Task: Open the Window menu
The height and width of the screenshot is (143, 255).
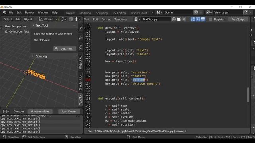Action: point(43,12)
